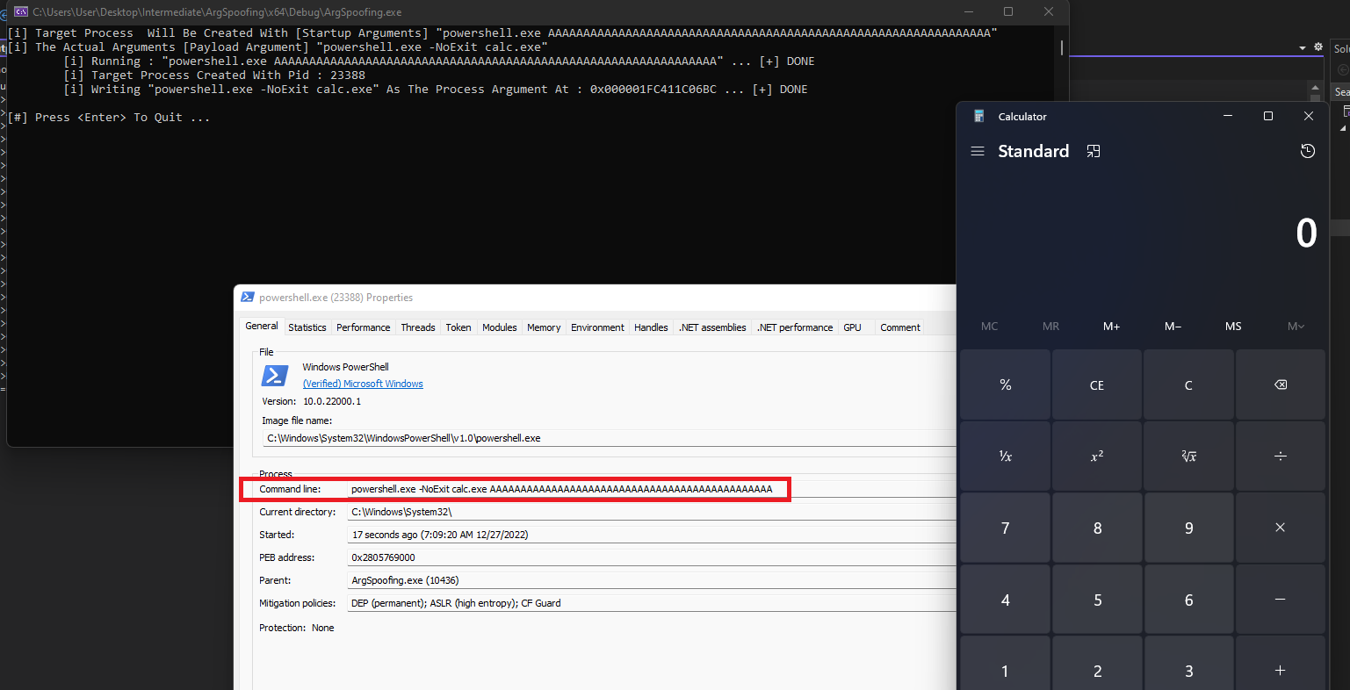Click the Calculator Standard mode heading

(1034, 151)
